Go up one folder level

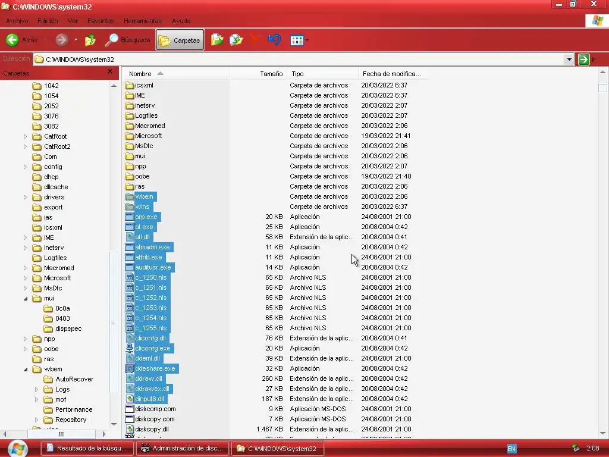click(90, 40)
